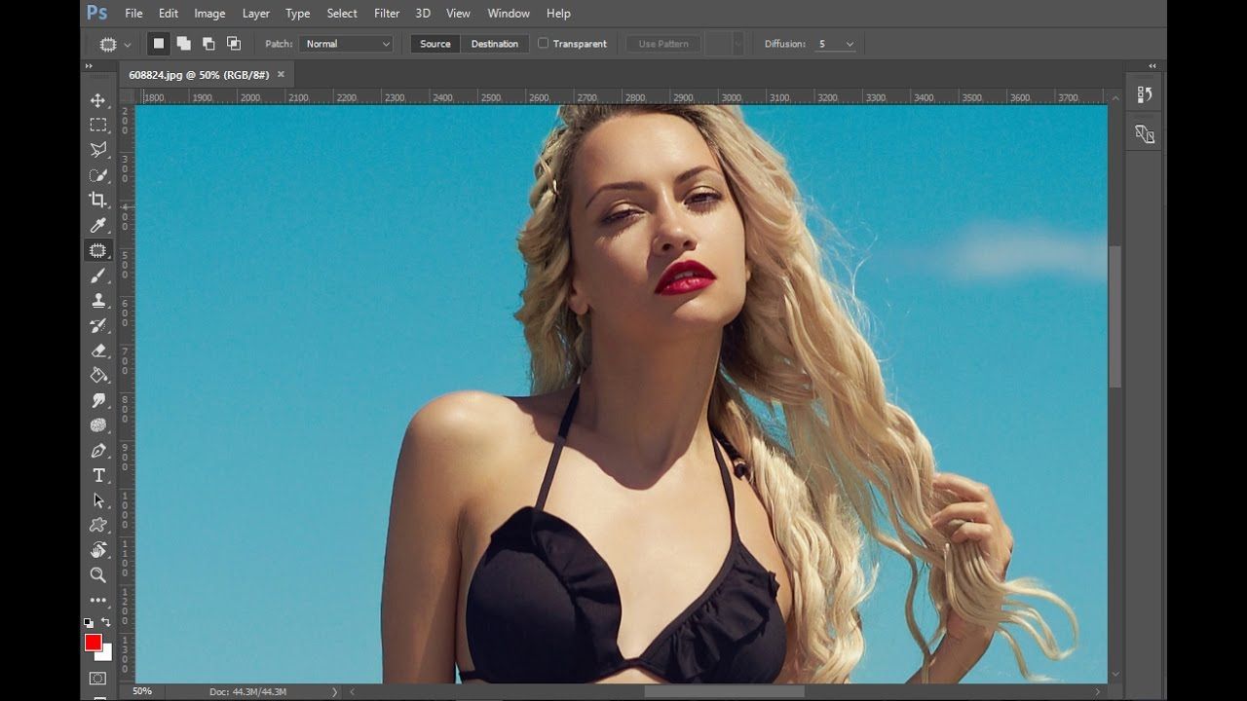Switch patch mode to Destination

(x=495, y=44)
